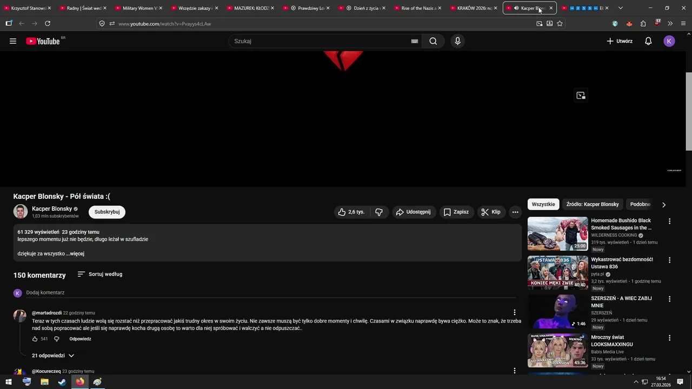The image size is (692, 389).
Task: Open Steam from the taskbar
Action: (62, 382)
